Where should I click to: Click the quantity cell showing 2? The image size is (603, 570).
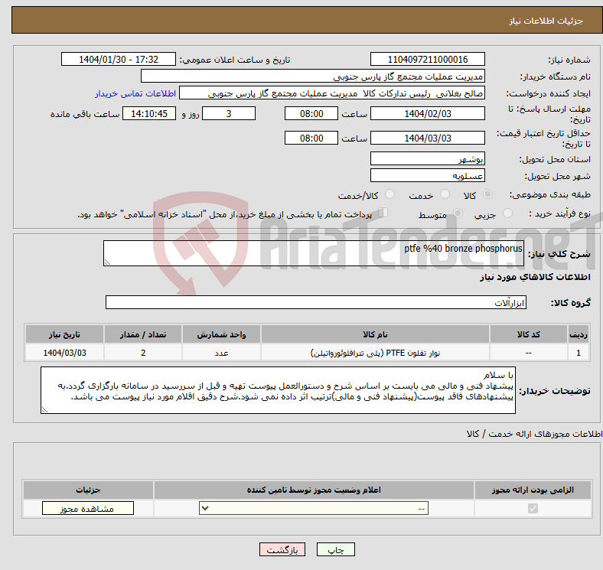click(x=142, y=353)
